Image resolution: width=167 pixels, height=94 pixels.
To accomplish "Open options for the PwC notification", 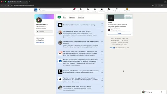I will [102, 54].
